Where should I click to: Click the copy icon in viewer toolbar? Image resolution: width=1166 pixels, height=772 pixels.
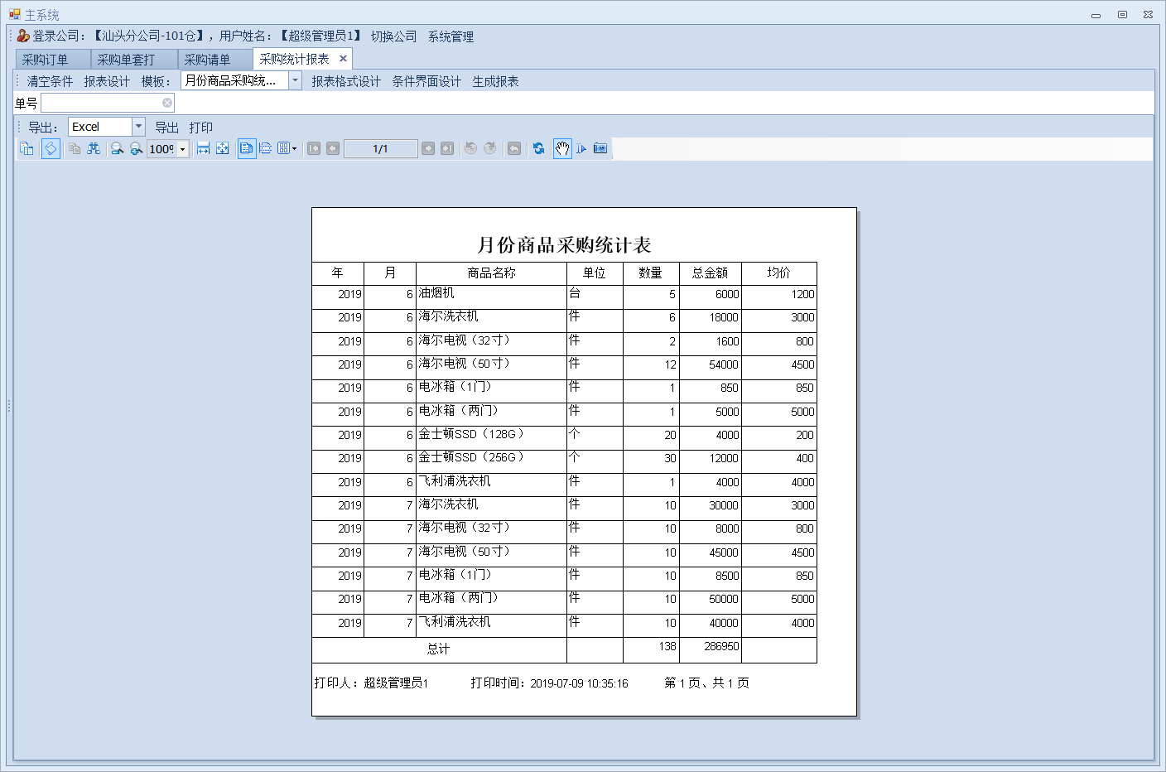[75, 148]
